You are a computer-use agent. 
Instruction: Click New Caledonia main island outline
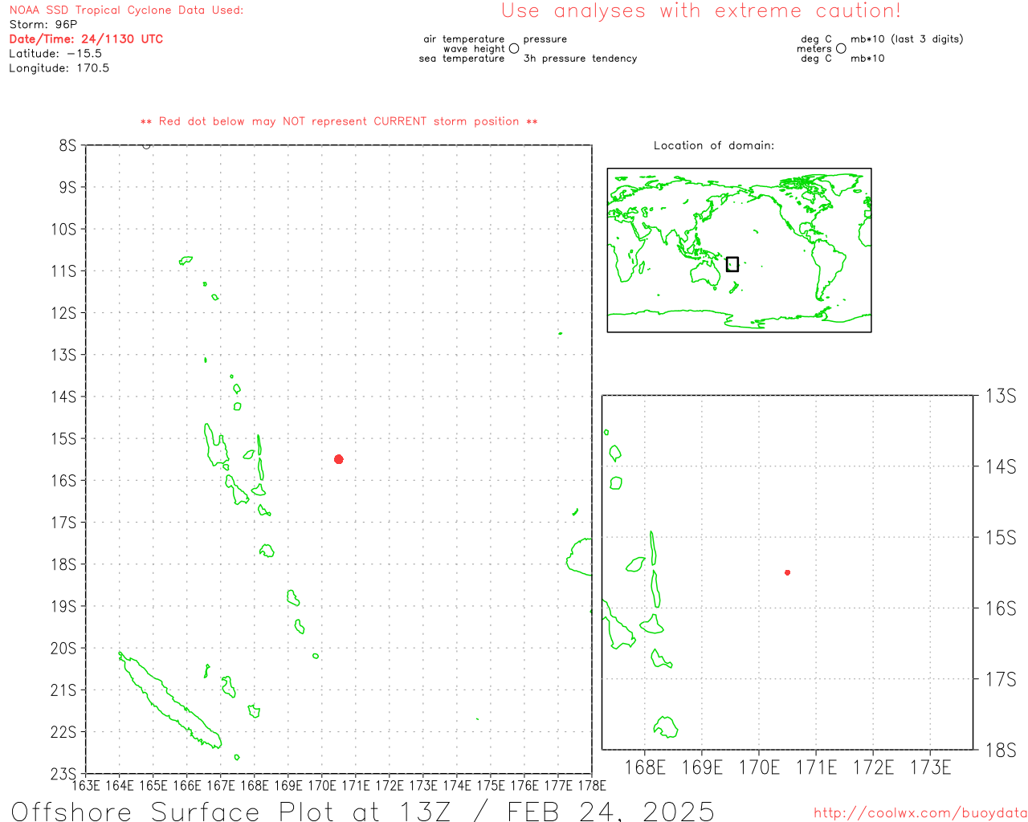[170, 700]
